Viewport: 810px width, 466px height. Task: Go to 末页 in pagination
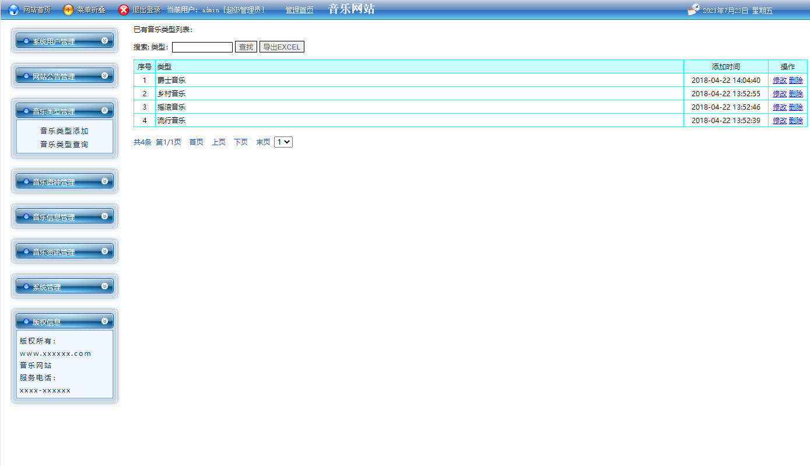pos(263,142)
